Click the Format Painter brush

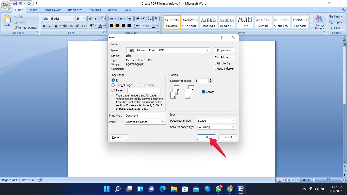pyautogui.click(x=15, y=28)
